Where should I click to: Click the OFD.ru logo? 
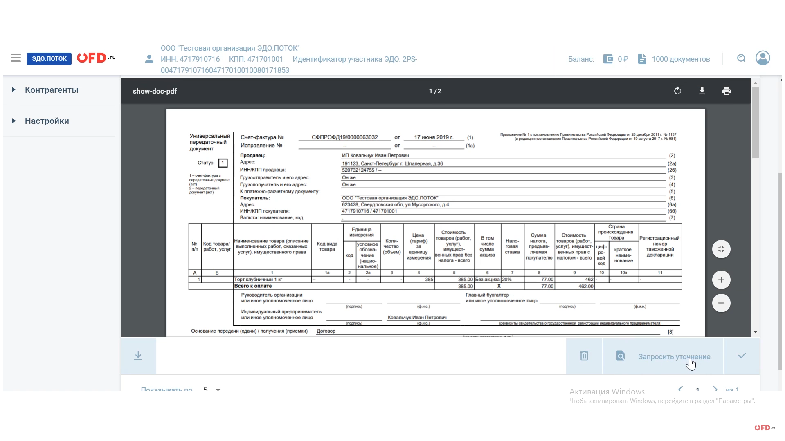(97, 58)
